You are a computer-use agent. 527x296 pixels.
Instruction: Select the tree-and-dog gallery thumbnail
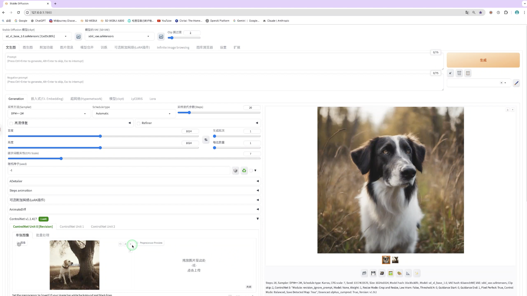pyautogui.click(x=395, y=260)
